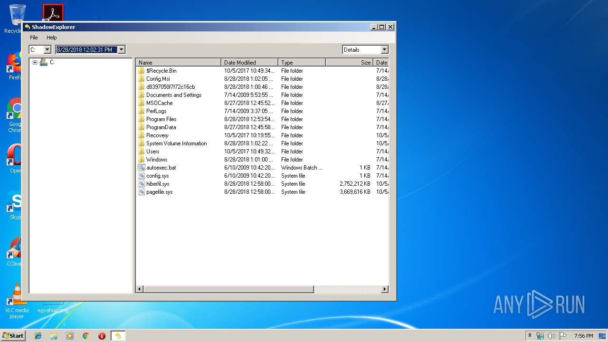Sort by the Name column header

pyautogui.click(x=179, y=62)
